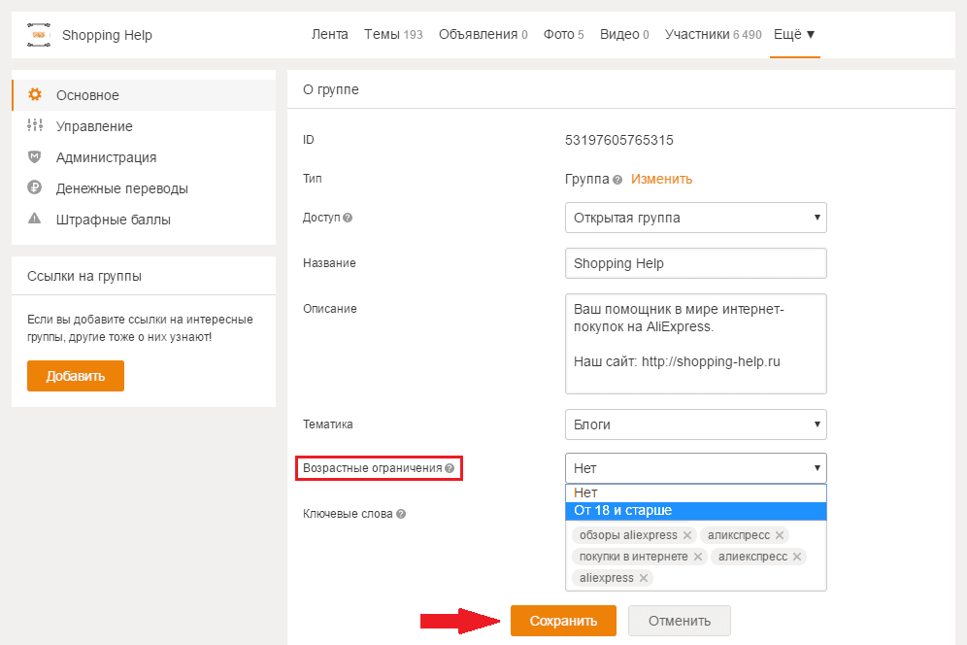Click the help icon next to Доступ
Screen dimensions: 967x645
pos(348,218)
